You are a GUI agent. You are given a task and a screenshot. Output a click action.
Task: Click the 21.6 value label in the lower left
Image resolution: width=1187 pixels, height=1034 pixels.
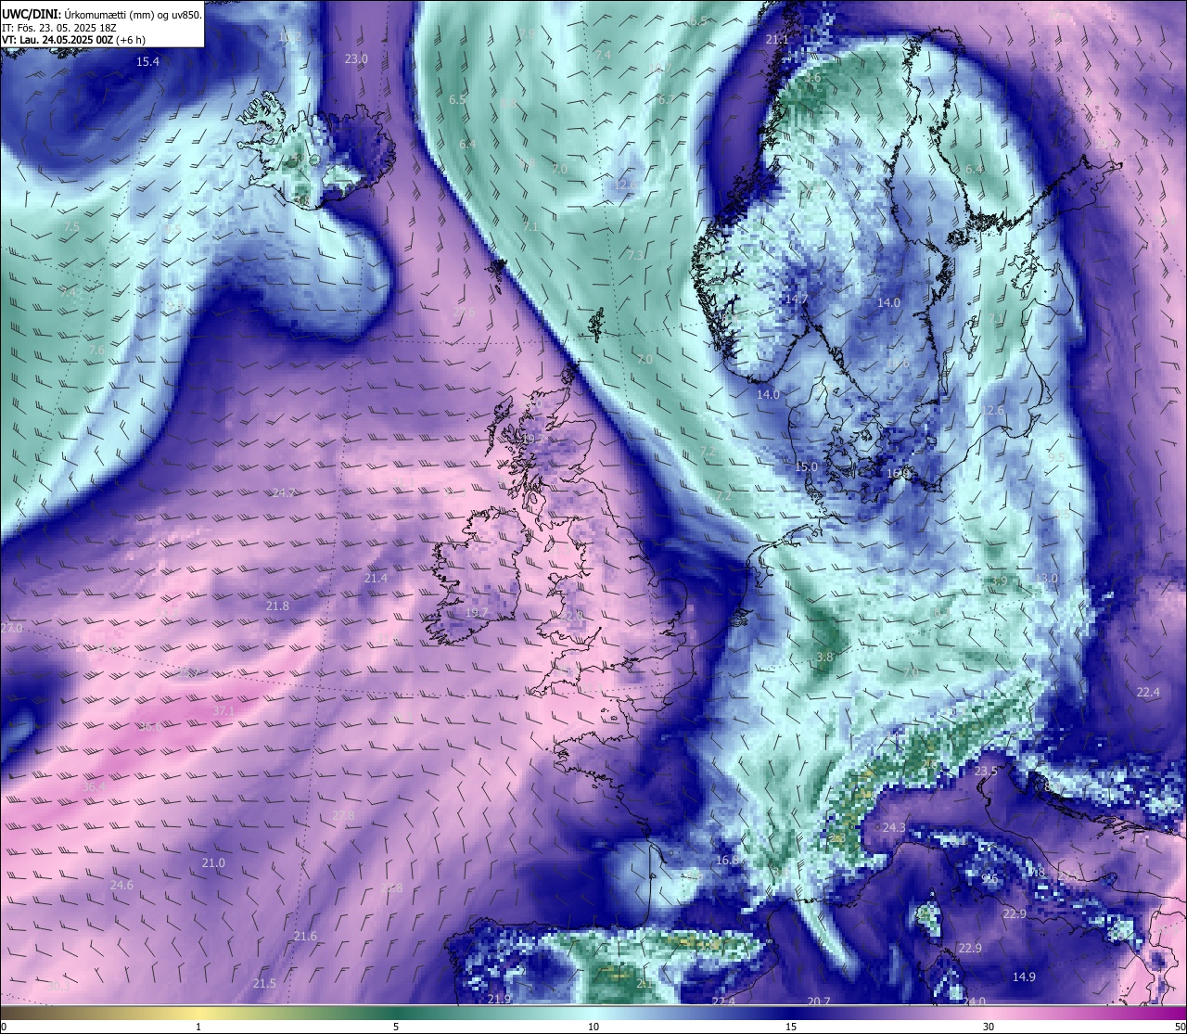click(x=305, y=936)
